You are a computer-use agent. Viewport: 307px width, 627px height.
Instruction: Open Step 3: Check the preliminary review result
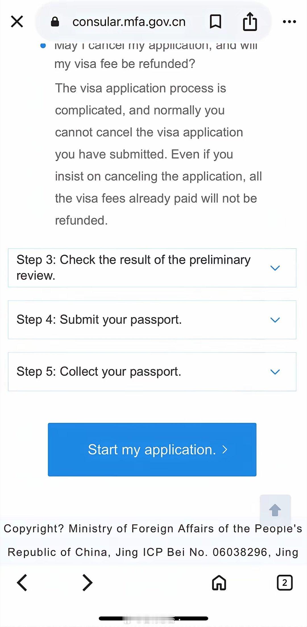(134, 267)
